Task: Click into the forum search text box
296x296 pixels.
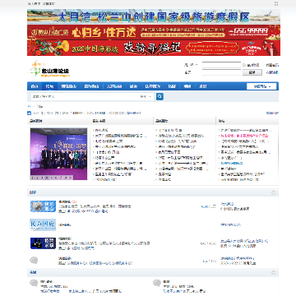Action: tap(86, 96)
